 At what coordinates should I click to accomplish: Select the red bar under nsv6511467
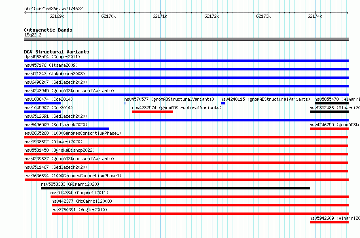click(x=186, y=171)
